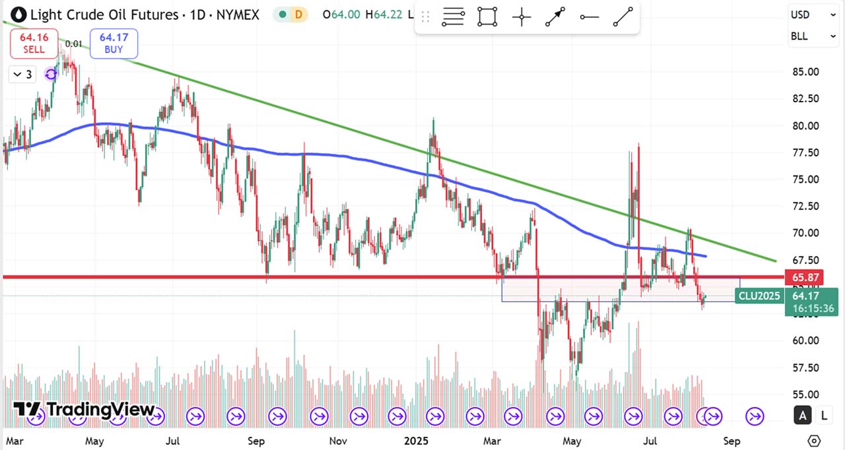Toggle the L log scale button
Viewport: 845px width, 450px height.
pos(824,415)
